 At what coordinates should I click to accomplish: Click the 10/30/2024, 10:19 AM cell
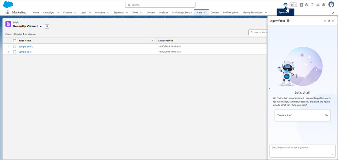(x=169, y=46)
